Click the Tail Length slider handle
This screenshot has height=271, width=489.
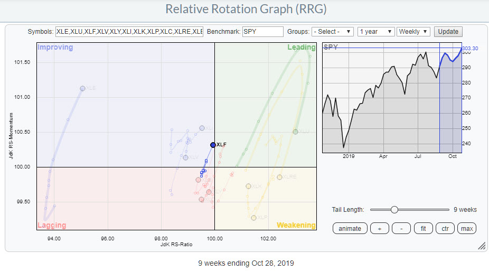tap(394, 210)
